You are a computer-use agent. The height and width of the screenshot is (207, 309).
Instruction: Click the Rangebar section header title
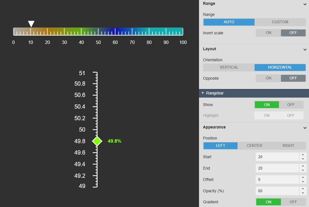(x=215, y=93)
